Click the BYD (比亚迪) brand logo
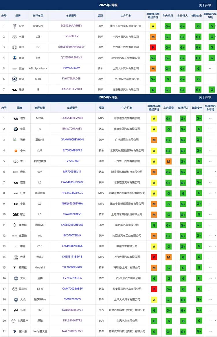Viewport: 217px width, 337px height. pyautogui.click(x=15, y=236)
